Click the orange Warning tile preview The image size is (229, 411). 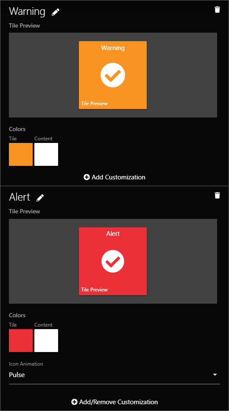[113, 75]
